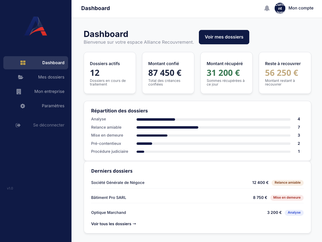The width and height of the screenshot is (322, 242).
Task: Open the notifications bell
Action: [267, 8]
